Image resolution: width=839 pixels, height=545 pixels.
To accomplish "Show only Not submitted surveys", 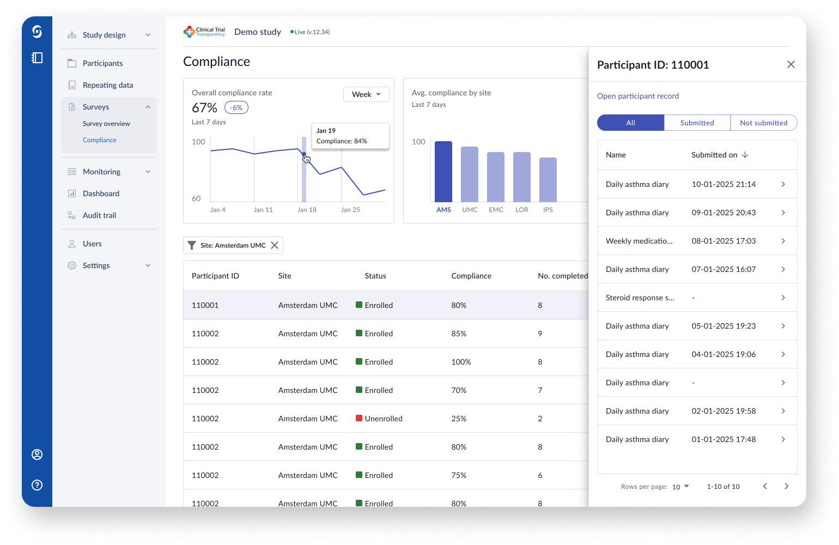I will tap(764, 123).
